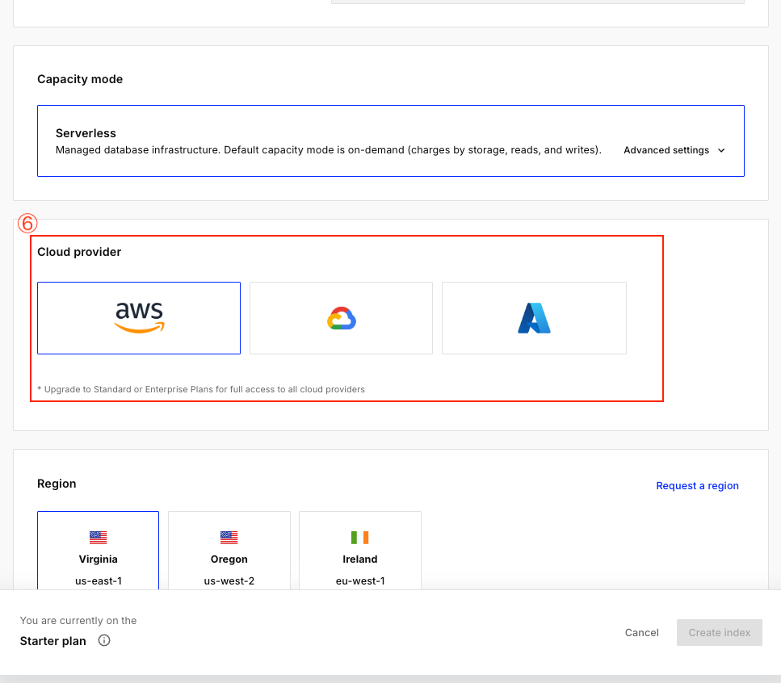Click the upgrade to Standard or Enterprise note
781x683 pixels.
click(201, 389)
